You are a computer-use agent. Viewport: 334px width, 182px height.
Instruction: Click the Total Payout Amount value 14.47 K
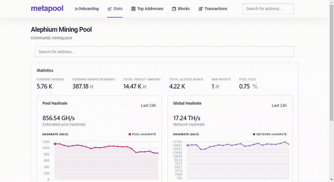point(132,86)
